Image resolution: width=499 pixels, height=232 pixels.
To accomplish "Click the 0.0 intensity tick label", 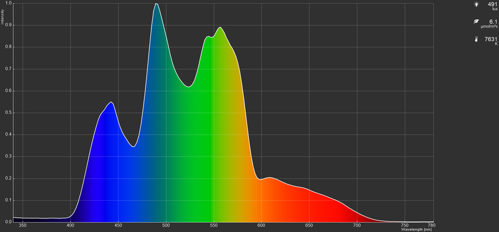I will (9, 221).
